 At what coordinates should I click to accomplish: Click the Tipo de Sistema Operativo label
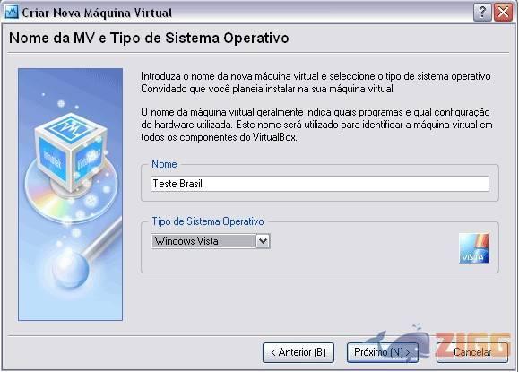[x=208, y=221]
